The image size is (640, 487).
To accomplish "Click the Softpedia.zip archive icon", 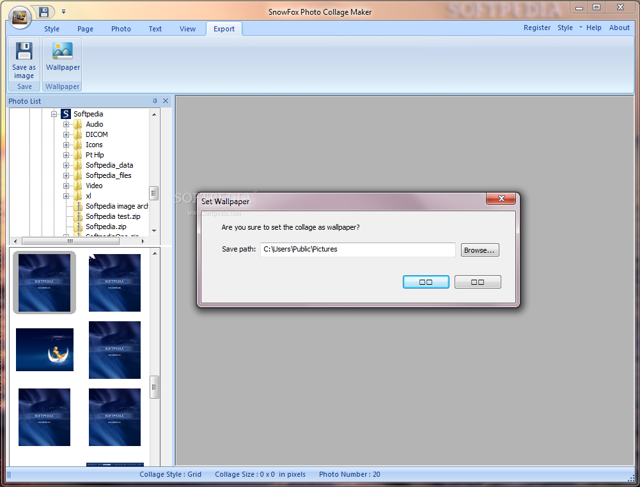I will 78,227.
